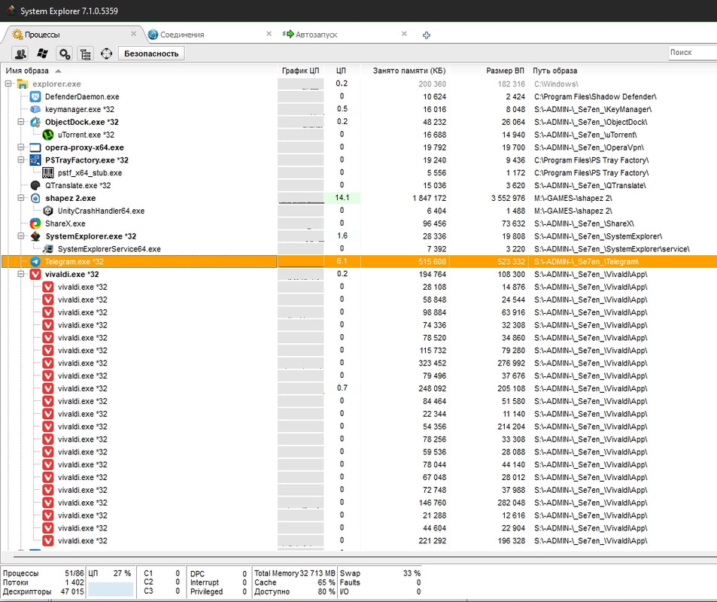Click the opera-proxy-x64.exe window icon

tap(35, 147)
